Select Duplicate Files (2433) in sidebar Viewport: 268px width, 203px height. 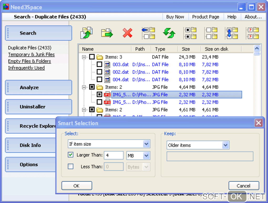30,48
